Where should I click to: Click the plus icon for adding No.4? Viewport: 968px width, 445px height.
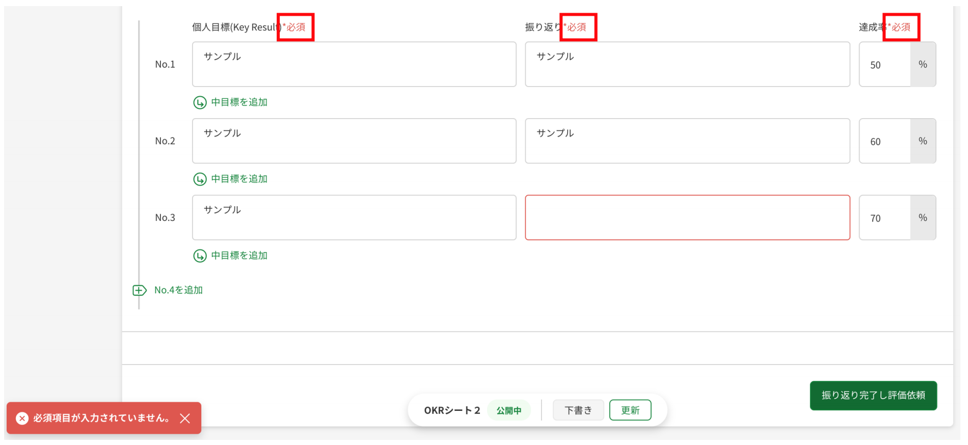(x=139, y=290)
